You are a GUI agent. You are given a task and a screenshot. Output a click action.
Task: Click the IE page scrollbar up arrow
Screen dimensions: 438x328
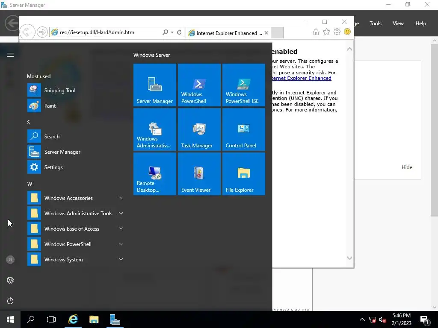click(x=349, y=49)
